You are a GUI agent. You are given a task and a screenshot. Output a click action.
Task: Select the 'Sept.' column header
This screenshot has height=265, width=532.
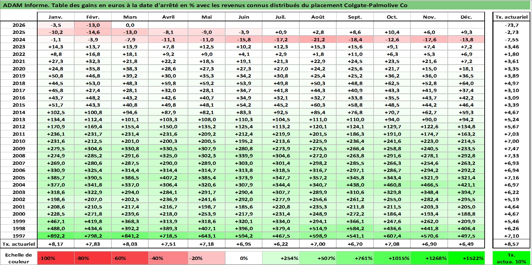(x=355, y=17)
